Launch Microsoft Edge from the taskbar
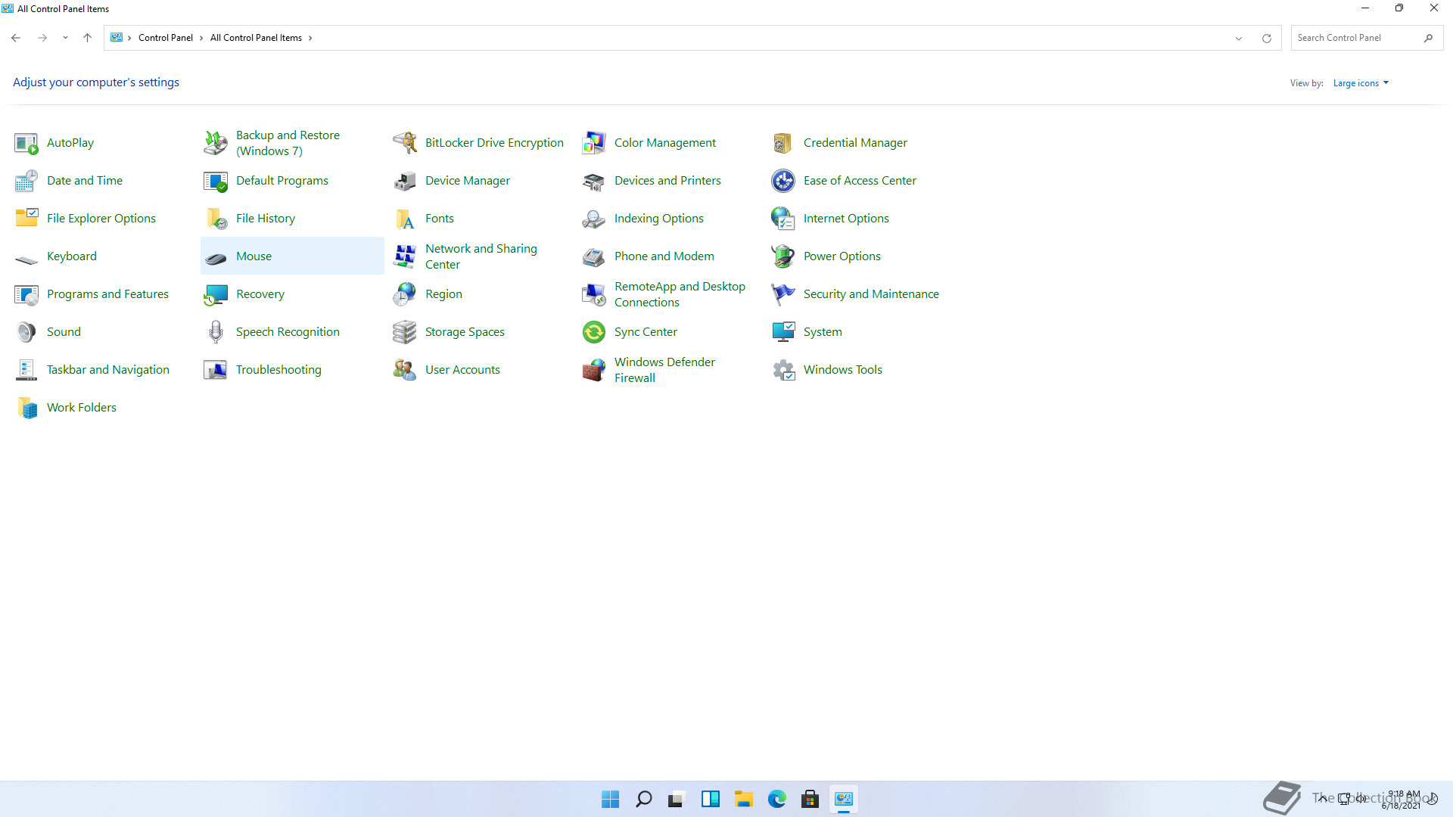The image size is (1453, 817). click(x=777, y=799)
